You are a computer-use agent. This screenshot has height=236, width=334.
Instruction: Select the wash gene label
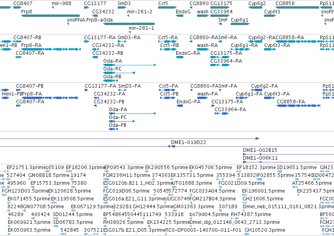point(203,11)
